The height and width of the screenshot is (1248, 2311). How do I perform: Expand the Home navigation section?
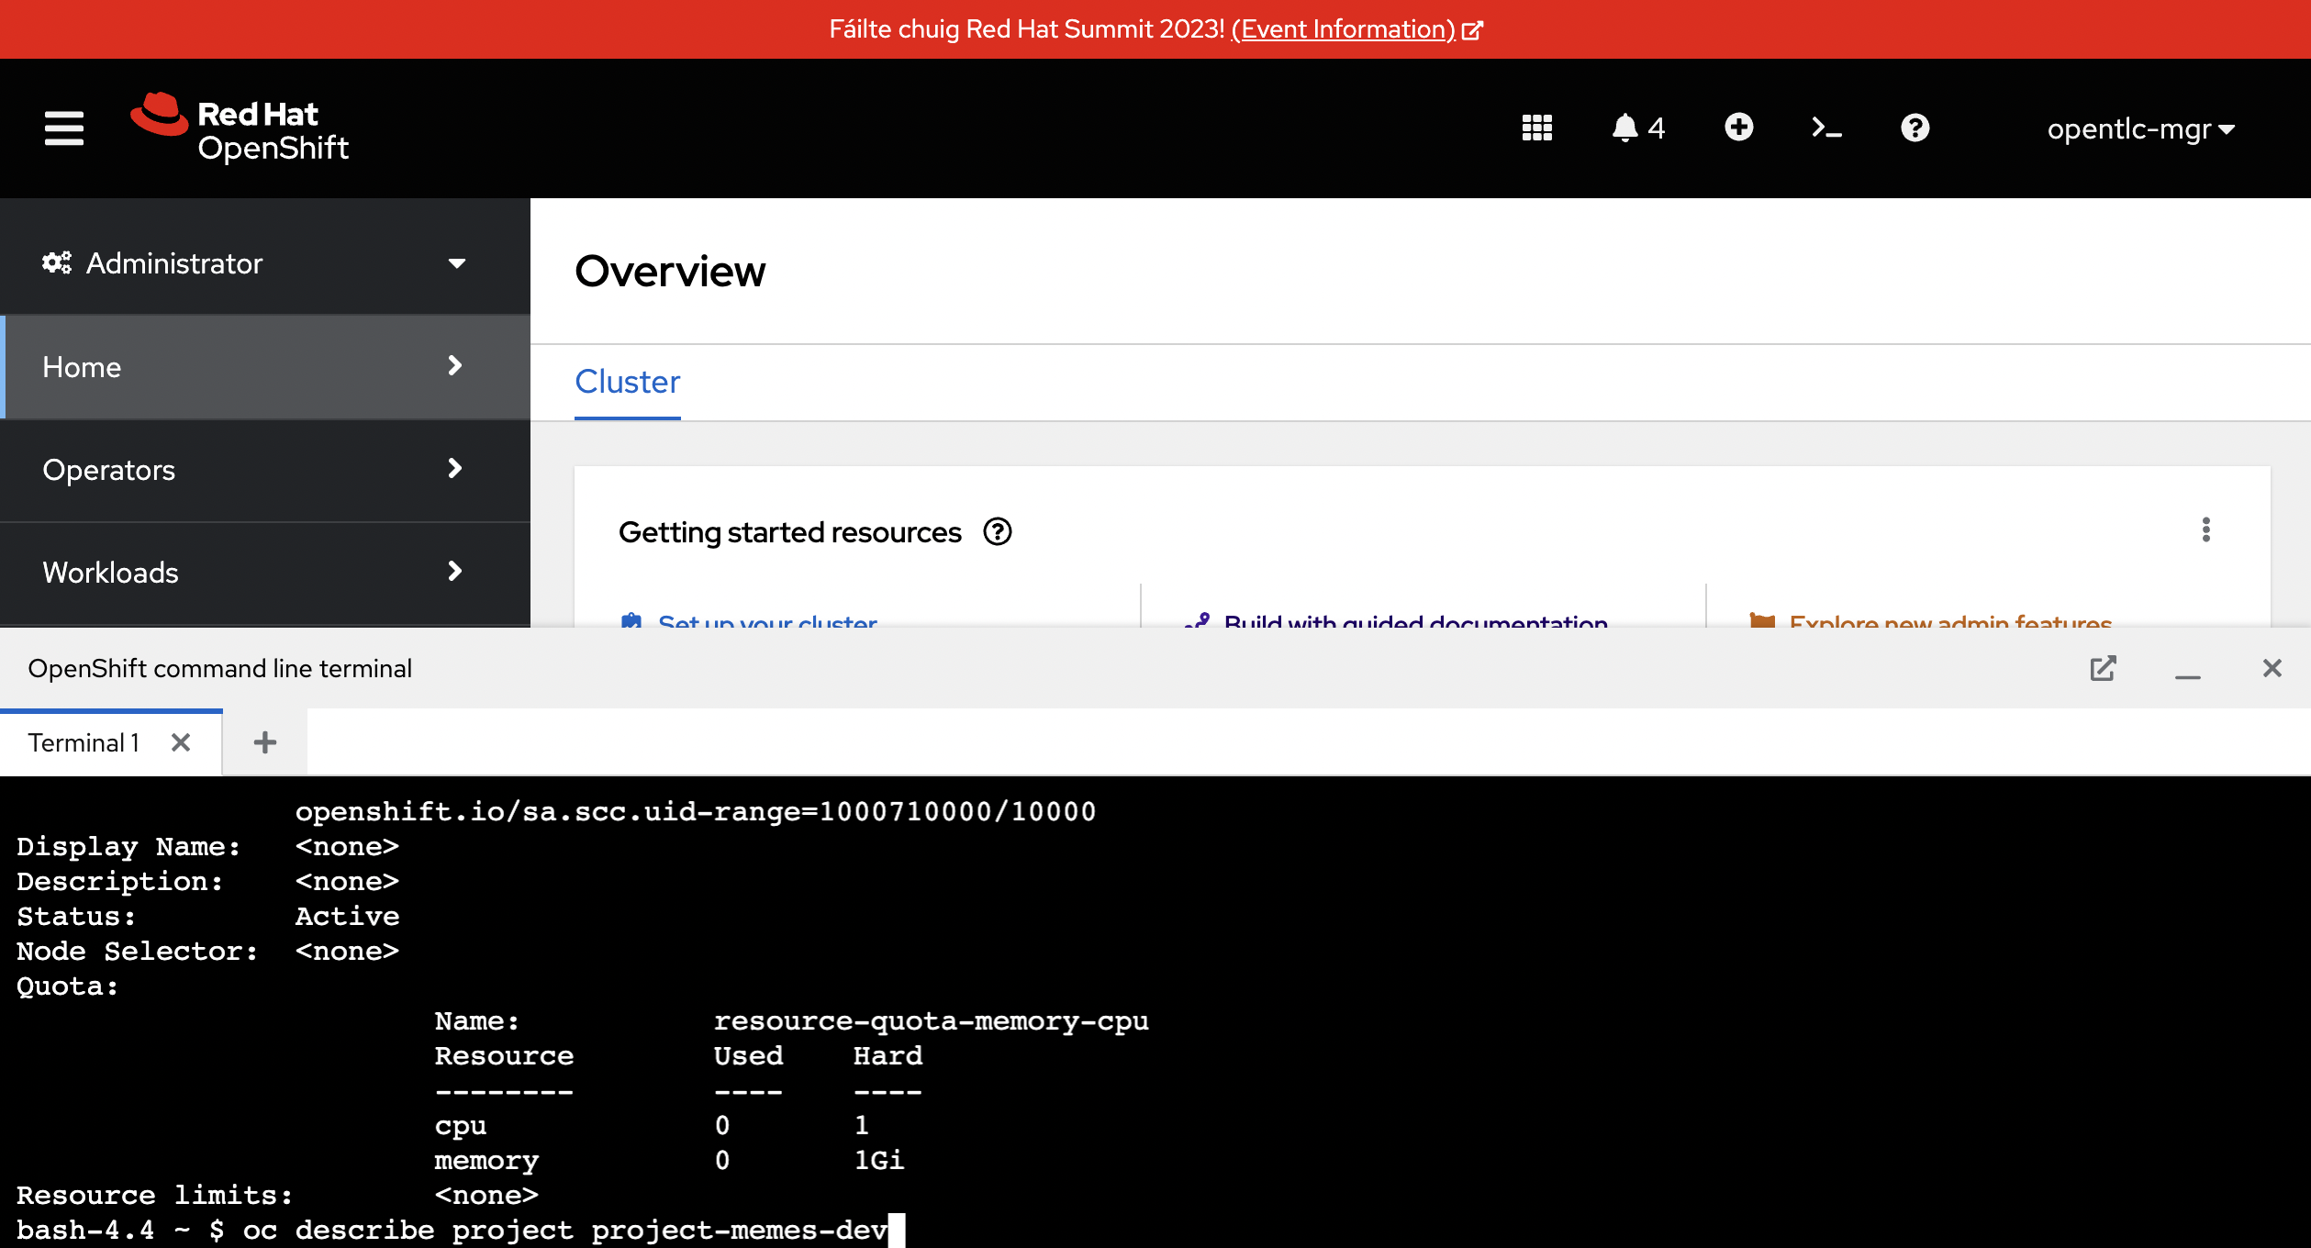point(265,367)
